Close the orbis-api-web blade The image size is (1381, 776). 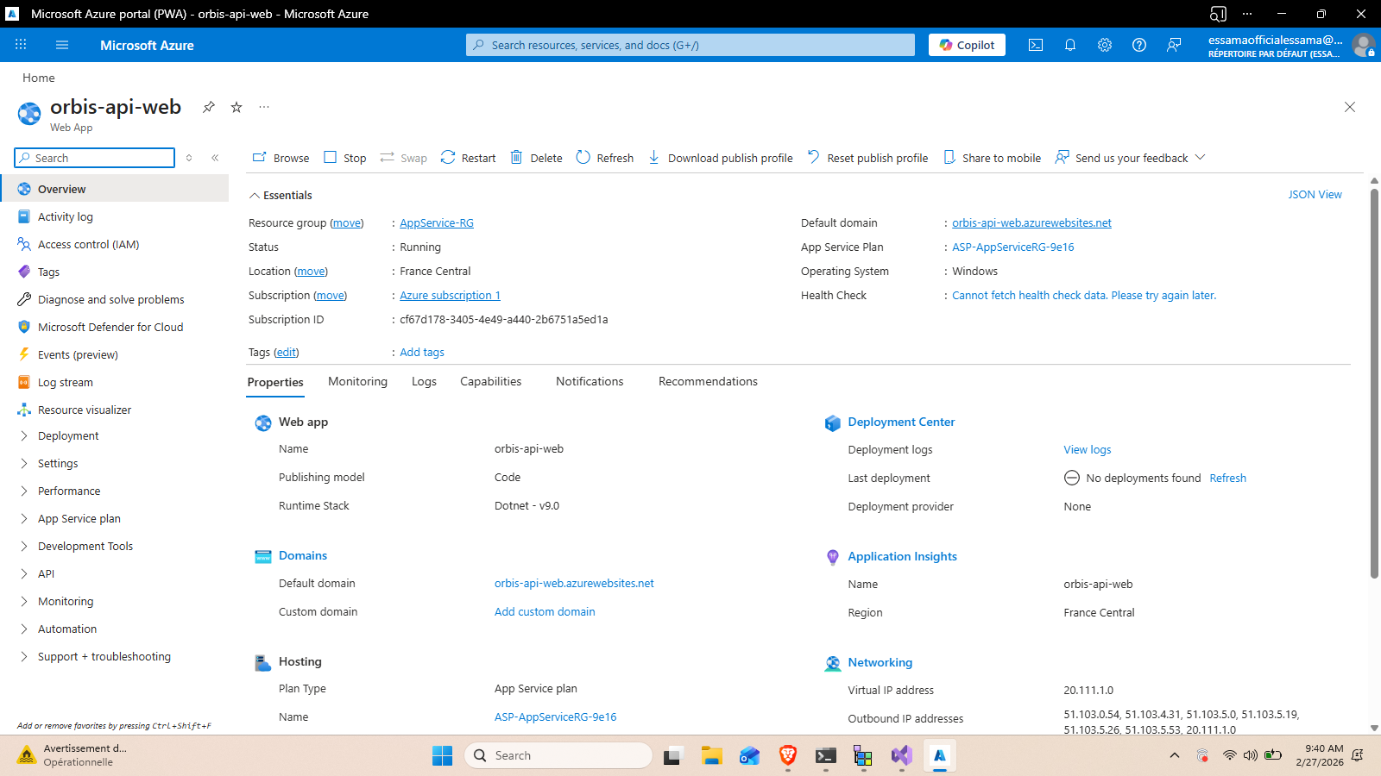(x=1350, y=107)
